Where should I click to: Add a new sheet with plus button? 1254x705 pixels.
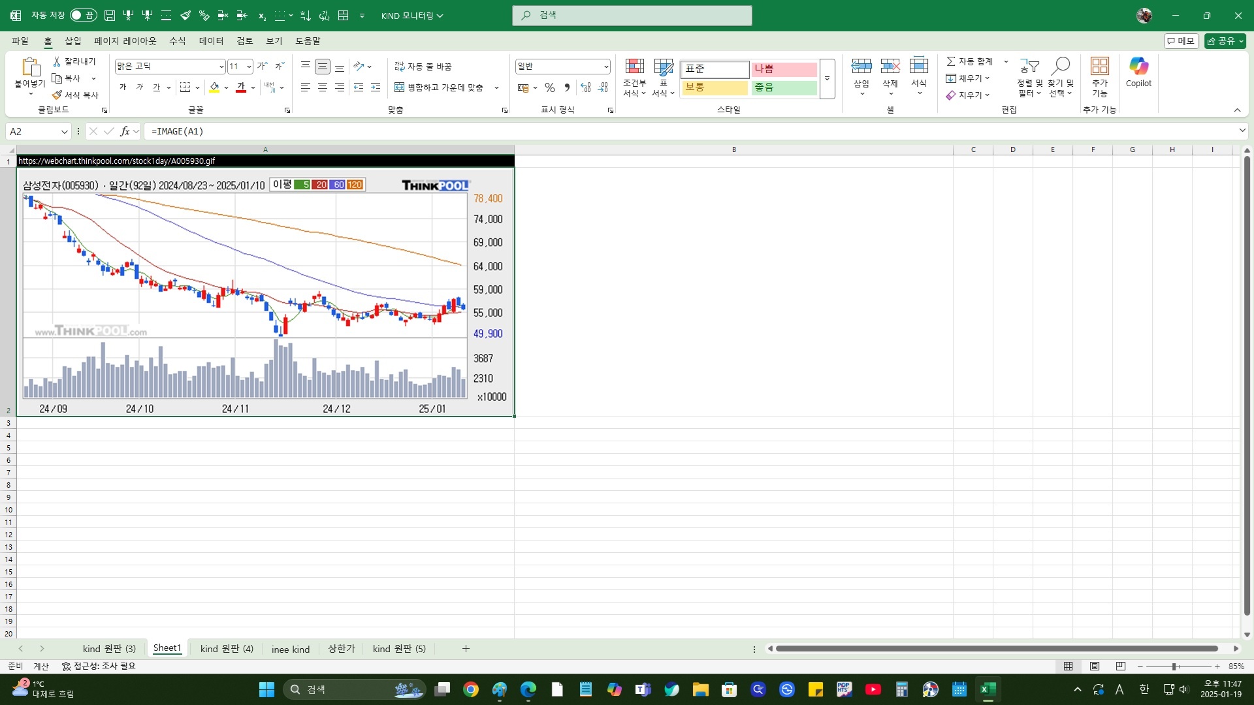[466, 649]
